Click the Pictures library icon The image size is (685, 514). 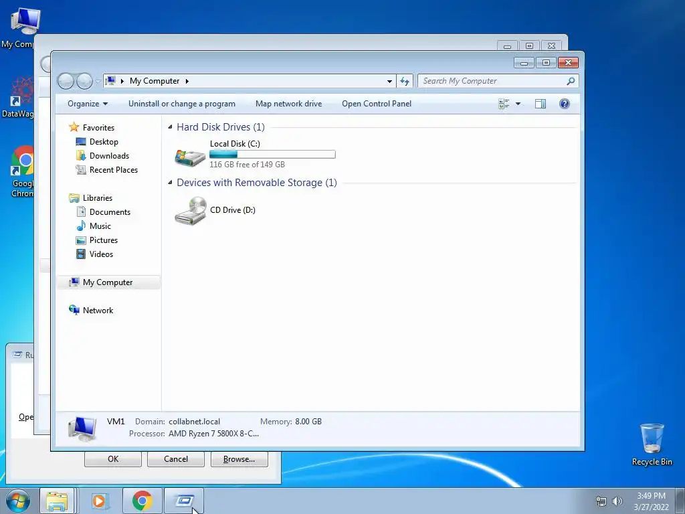coord(81,240)
